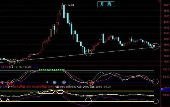Screen dimensions: 170x107
Task: Click the yellow circle at the 2008 bottom candle
Action: (x=89, y=53)
